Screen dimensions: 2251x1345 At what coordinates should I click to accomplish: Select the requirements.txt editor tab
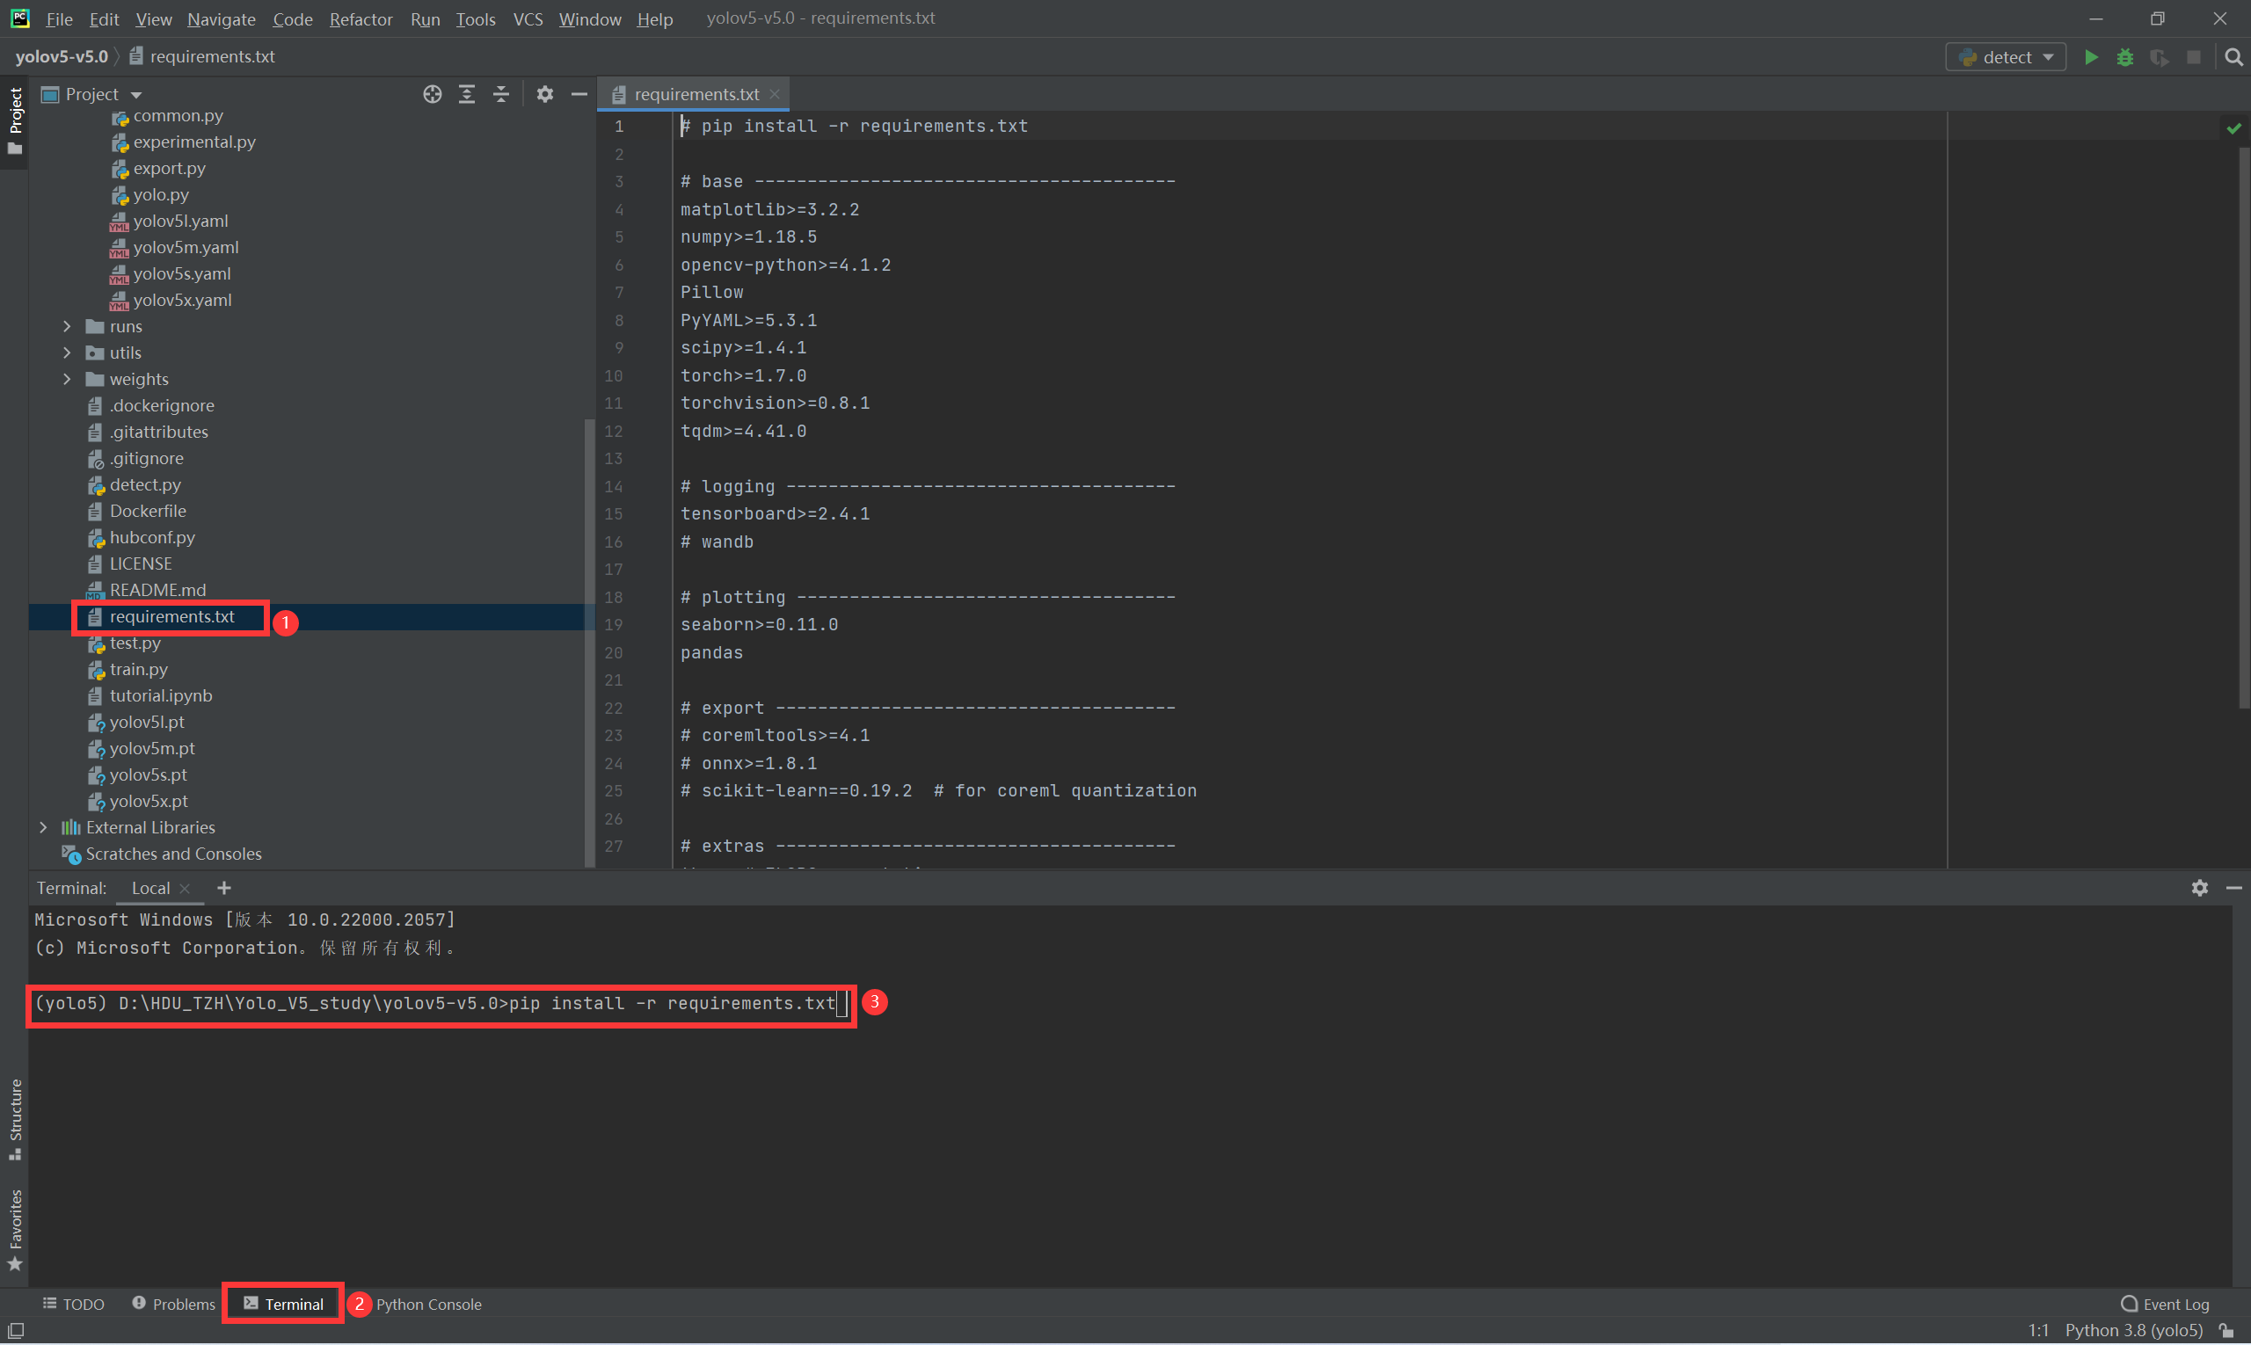click(696, 94)
